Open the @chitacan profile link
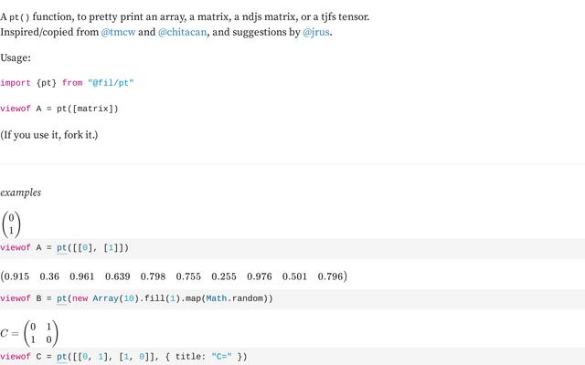 click(x=182, y=32)
